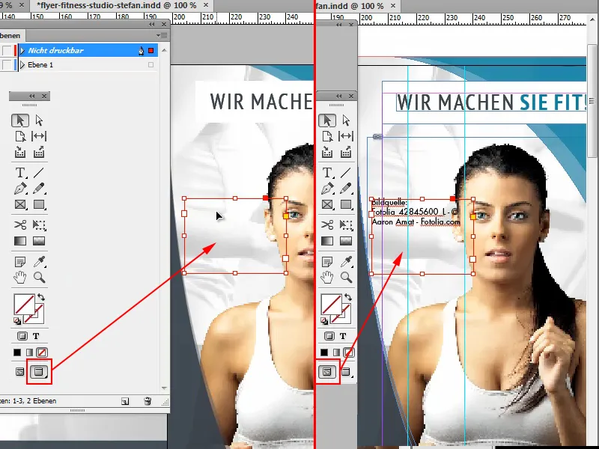Expand the Nicht druckbar layer triangle
The image size is (599, 449).
tap(22, 50)
